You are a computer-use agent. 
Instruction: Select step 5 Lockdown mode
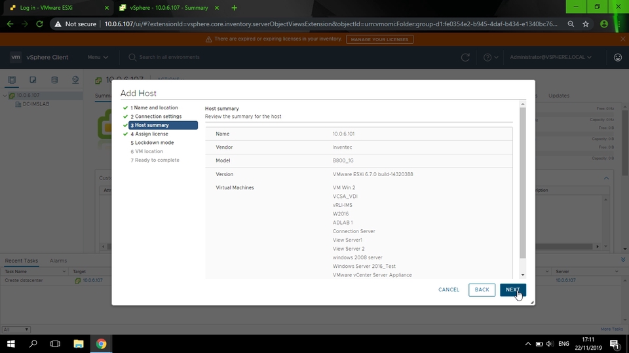coord(152,143)
